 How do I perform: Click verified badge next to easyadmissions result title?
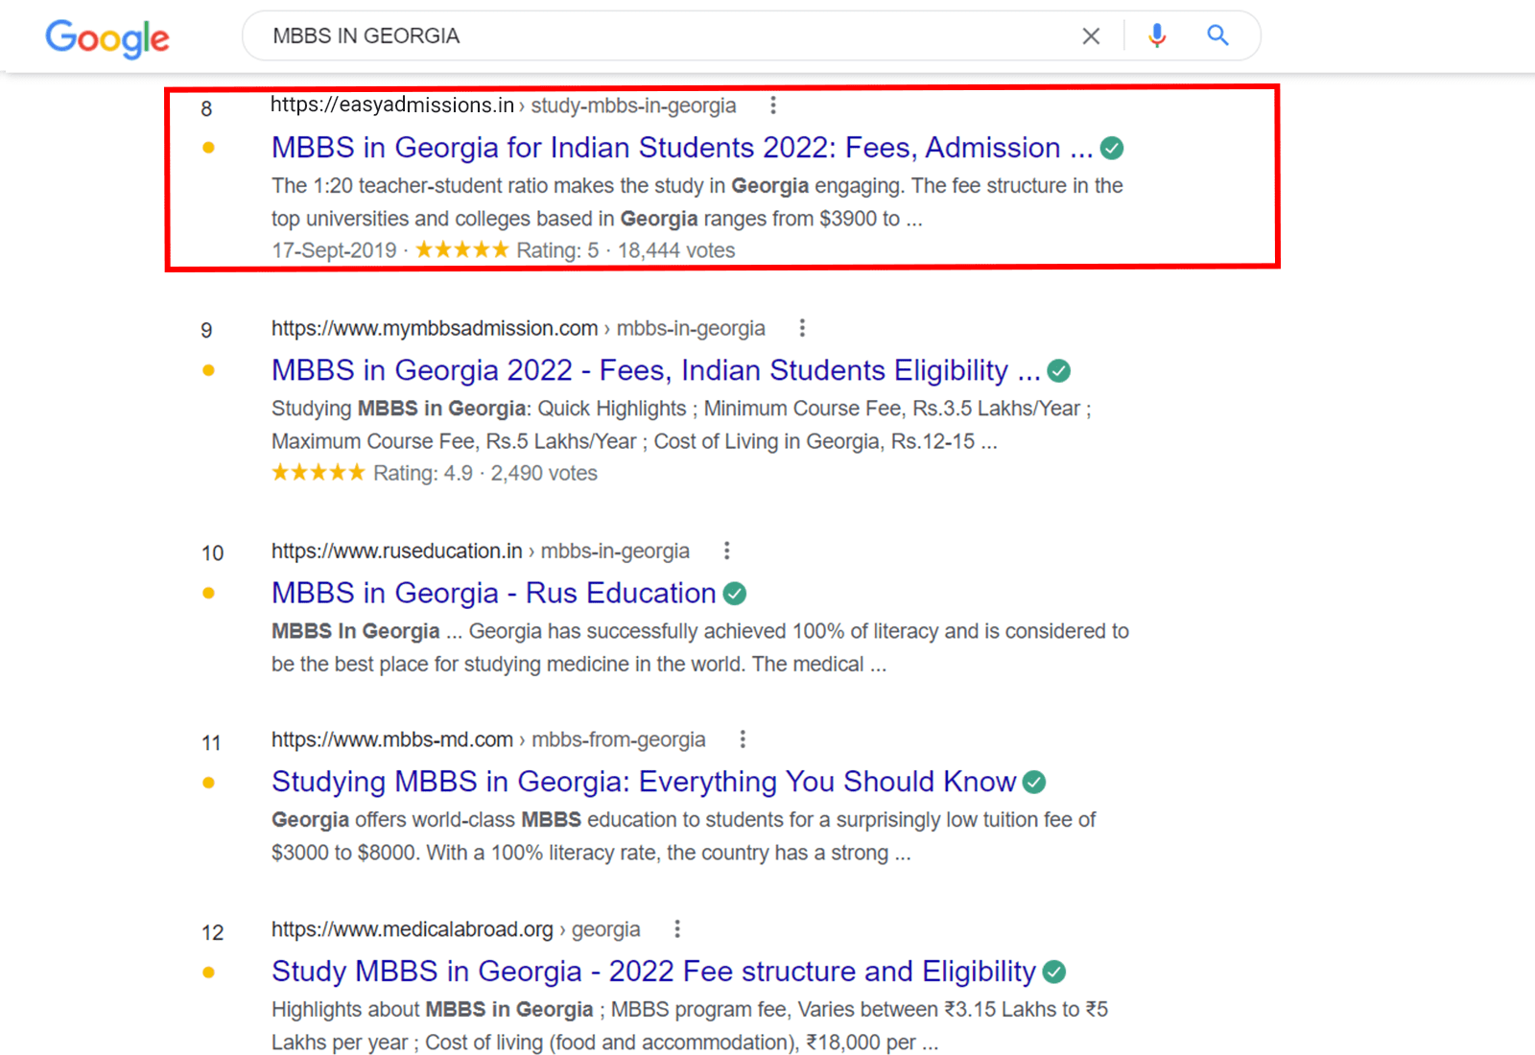click(x=1112, y=149)
